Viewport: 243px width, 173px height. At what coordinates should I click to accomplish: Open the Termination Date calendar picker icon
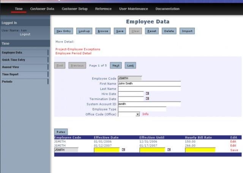[x=148, y=99]
